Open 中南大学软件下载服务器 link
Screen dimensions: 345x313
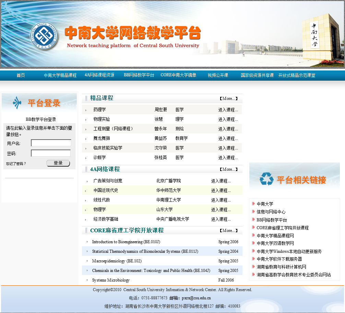point(279,259)
